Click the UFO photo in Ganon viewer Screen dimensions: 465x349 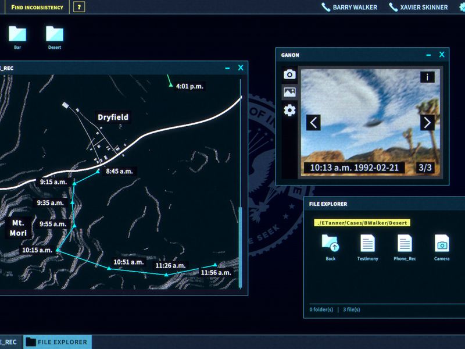(x=370, y=122)
